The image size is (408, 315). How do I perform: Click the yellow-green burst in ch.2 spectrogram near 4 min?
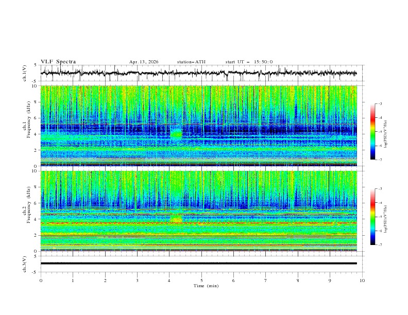click(176, 219)
